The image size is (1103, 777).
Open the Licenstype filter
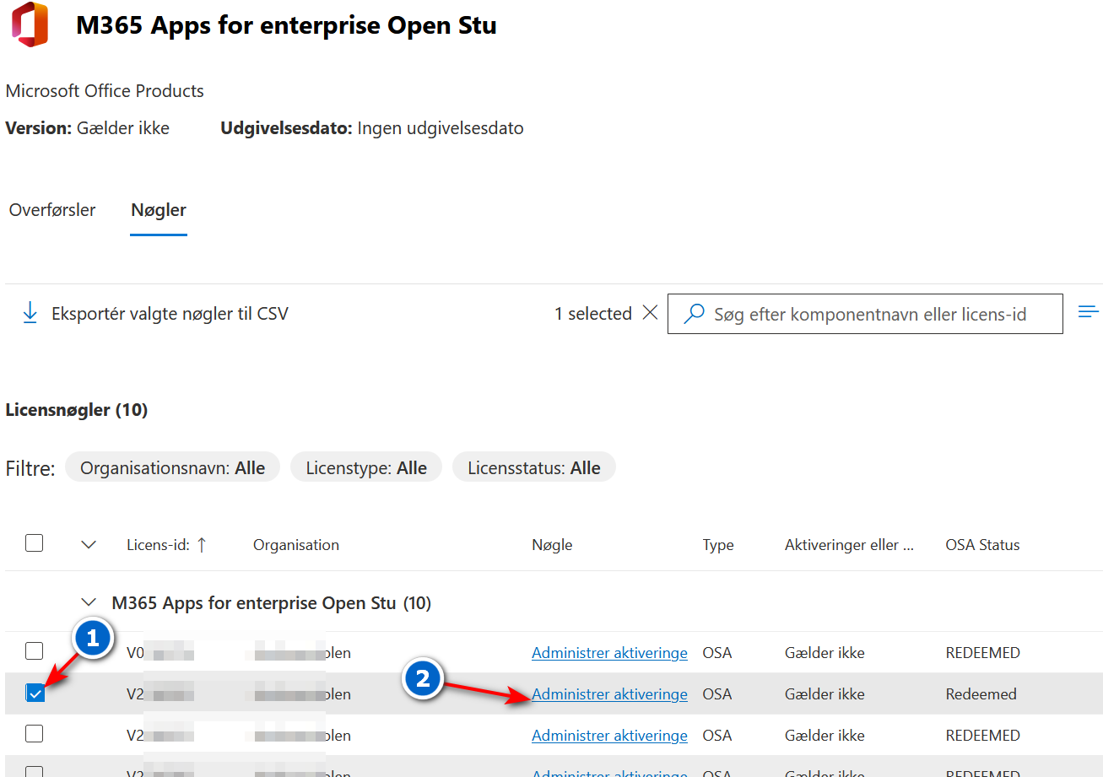(x=366, y=467)
